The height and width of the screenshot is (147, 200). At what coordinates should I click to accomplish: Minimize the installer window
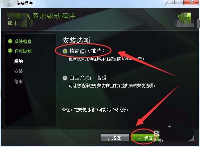[170, 2]
